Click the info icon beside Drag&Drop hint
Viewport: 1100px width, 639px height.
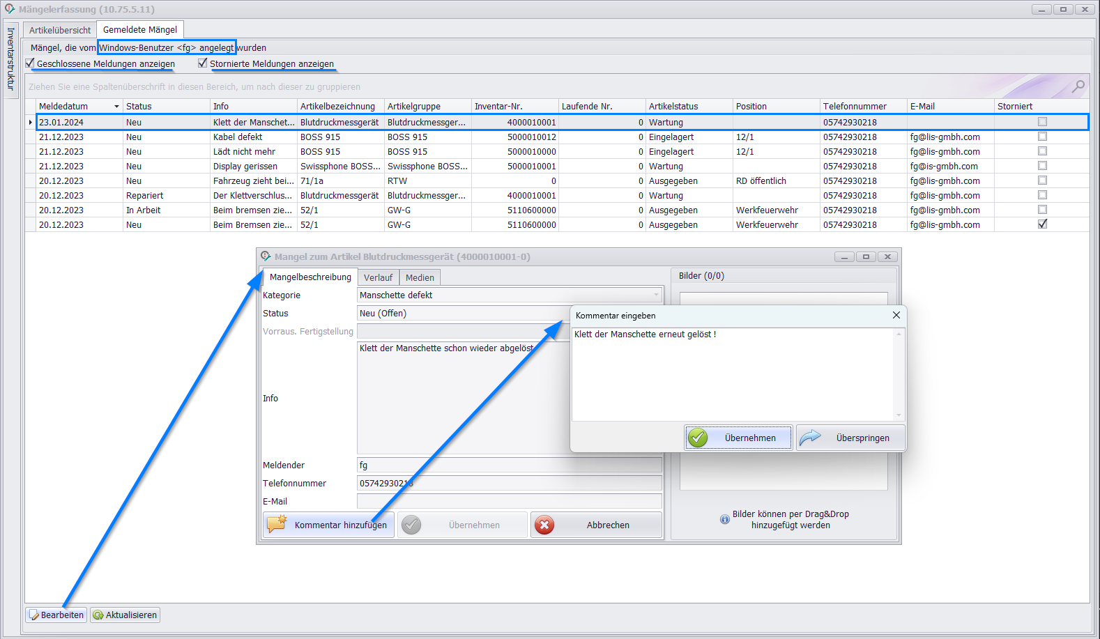pos(725,519)
